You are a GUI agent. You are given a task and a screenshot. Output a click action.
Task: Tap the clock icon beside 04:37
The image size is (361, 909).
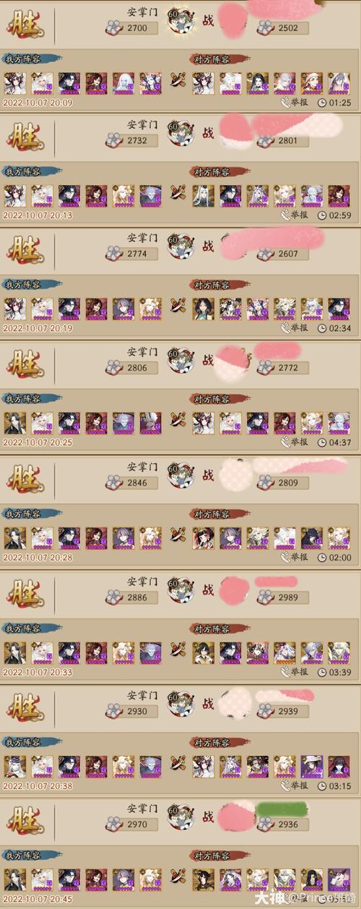[x=322, y=442]
